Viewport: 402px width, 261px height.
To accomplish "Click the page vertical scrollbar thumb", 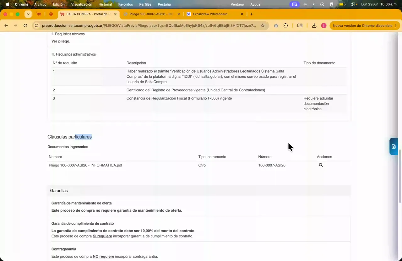I will 400,176.
